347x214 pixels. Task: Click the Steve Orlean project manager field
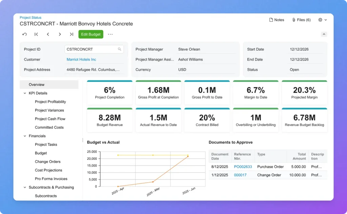(206, 49)
